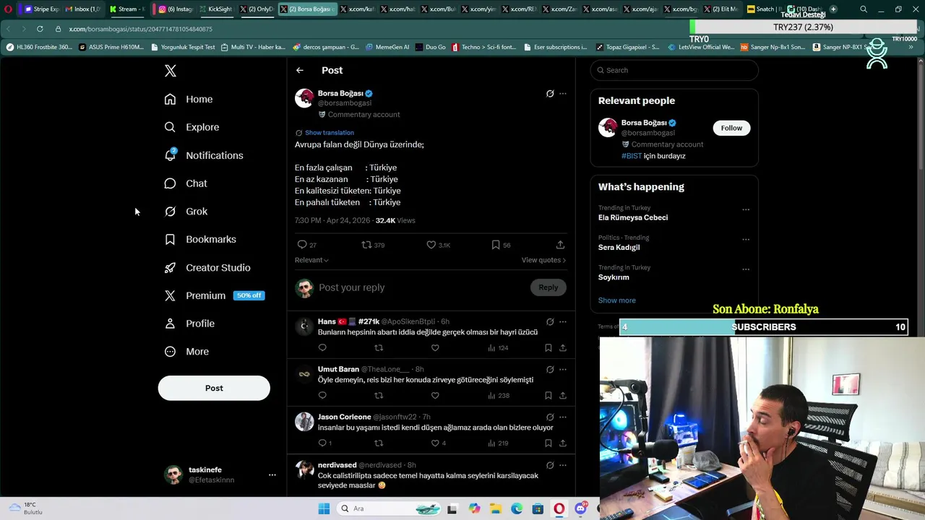Image resolution: width=925 pixels, height=520 pixels.
Task: Click View quotes link
Action: point(543,260)
